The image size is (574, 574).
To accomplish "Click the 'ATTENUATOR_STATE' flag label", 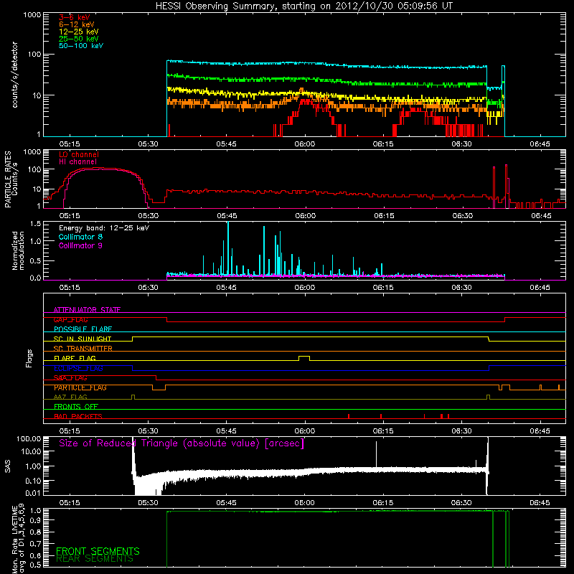I will tap(87, 310).
